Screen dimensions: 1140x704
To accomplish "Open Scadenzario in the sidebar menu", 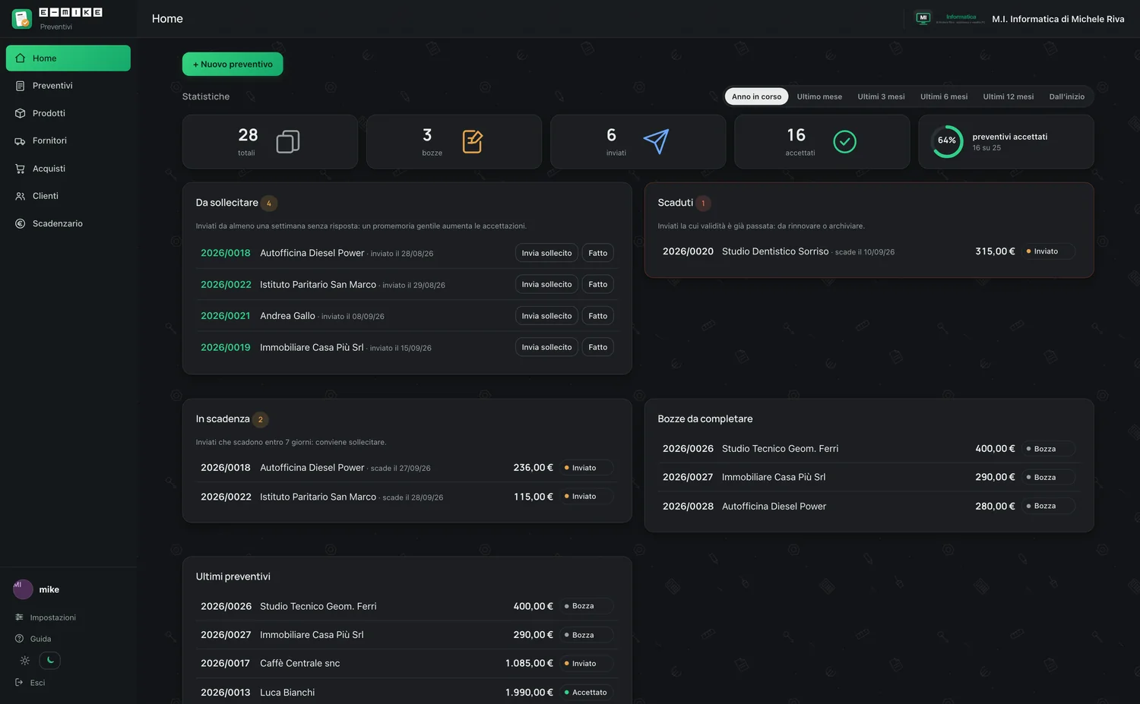I will [x=68, y=223].
